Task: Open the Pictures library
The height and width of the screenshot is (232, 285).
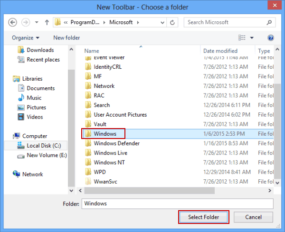Action: [x=32, y=107]
